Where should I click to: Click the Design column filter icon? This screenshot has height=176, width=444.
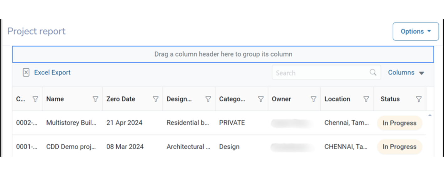[208, 99]
